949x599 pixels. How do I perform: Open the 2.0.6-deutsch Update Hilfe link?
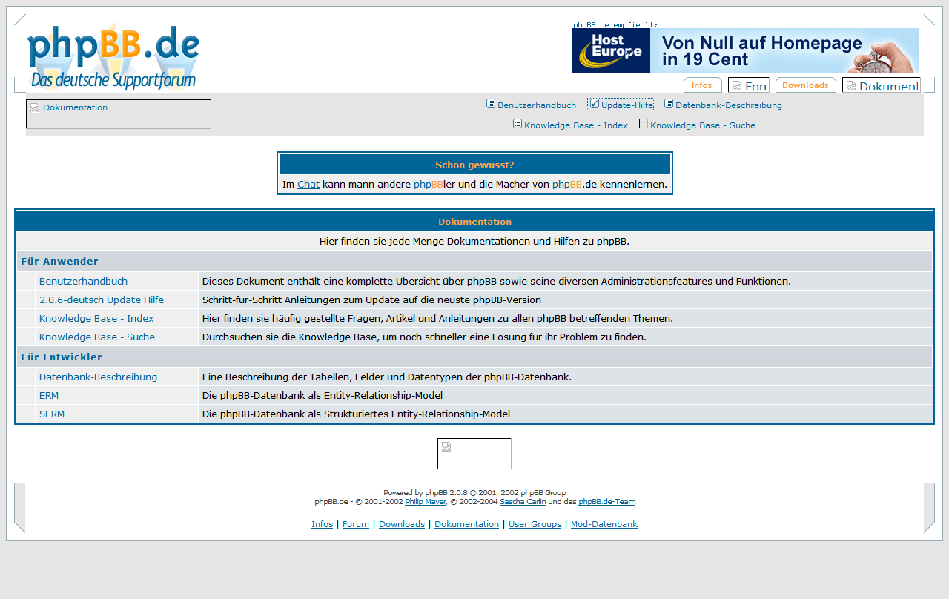pos(102,300)
